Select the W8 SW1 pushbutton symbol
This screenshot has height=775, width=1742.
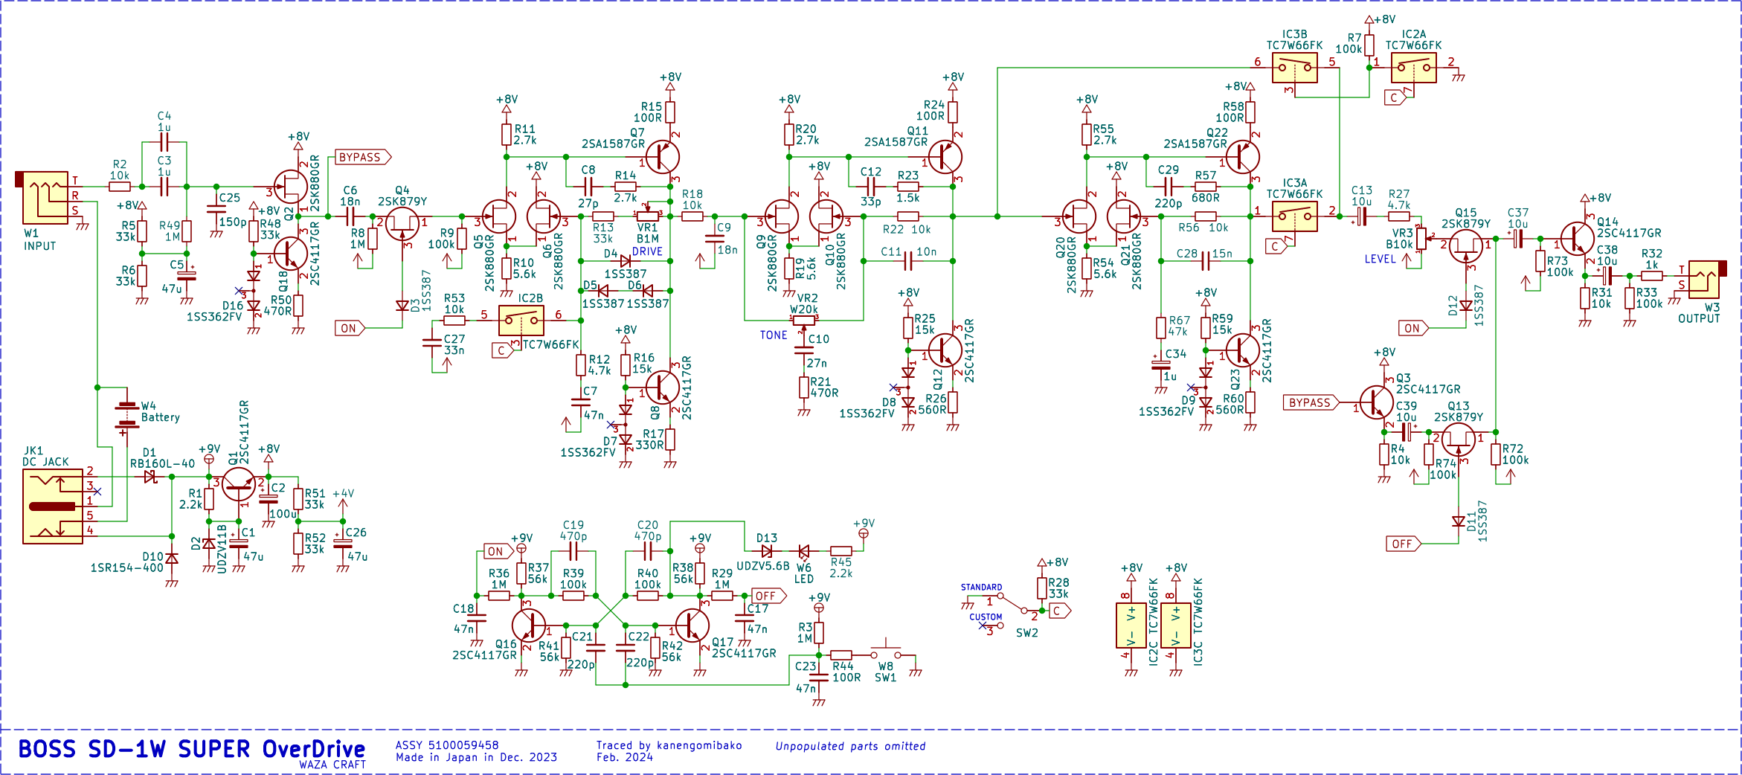(886, 650)
